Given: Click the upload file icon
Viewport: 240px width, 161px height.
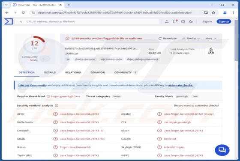Looking at the screenshot, I should click(167, 21).
